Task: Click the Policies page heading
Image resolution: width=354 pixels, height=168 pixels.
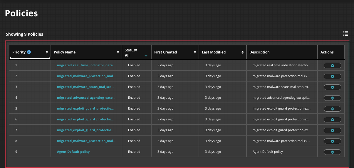Action: click(21, 13)
